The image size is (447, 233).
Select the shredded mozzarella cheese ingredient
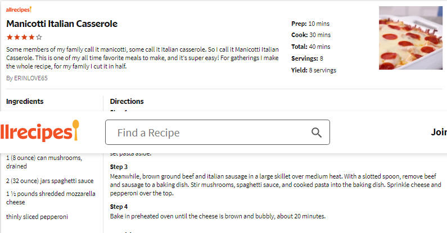(x=51, y=198)
